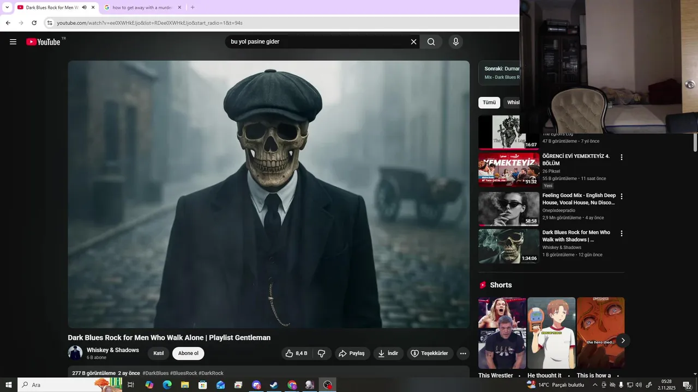
Task: Switch to the 'how to get away' tab
Action: 142,8
